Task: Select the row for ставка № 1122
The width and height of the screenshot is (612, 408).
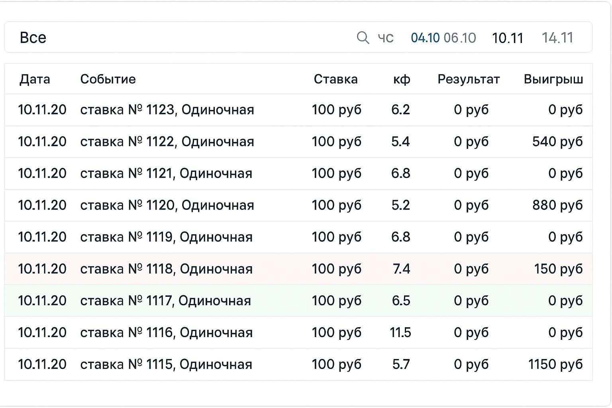Action: click(167, 141)
